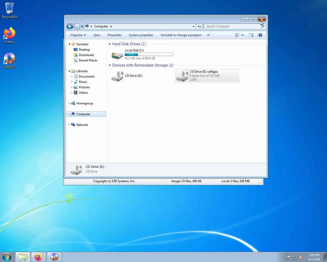Screen dimensions: 327x262
Task: Click the Computer icon in address bar
Action: click(x=87, y=26)
